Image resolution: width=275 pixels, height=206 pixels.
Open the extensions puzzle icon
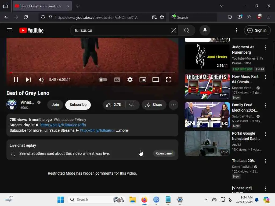click(249, 17)
